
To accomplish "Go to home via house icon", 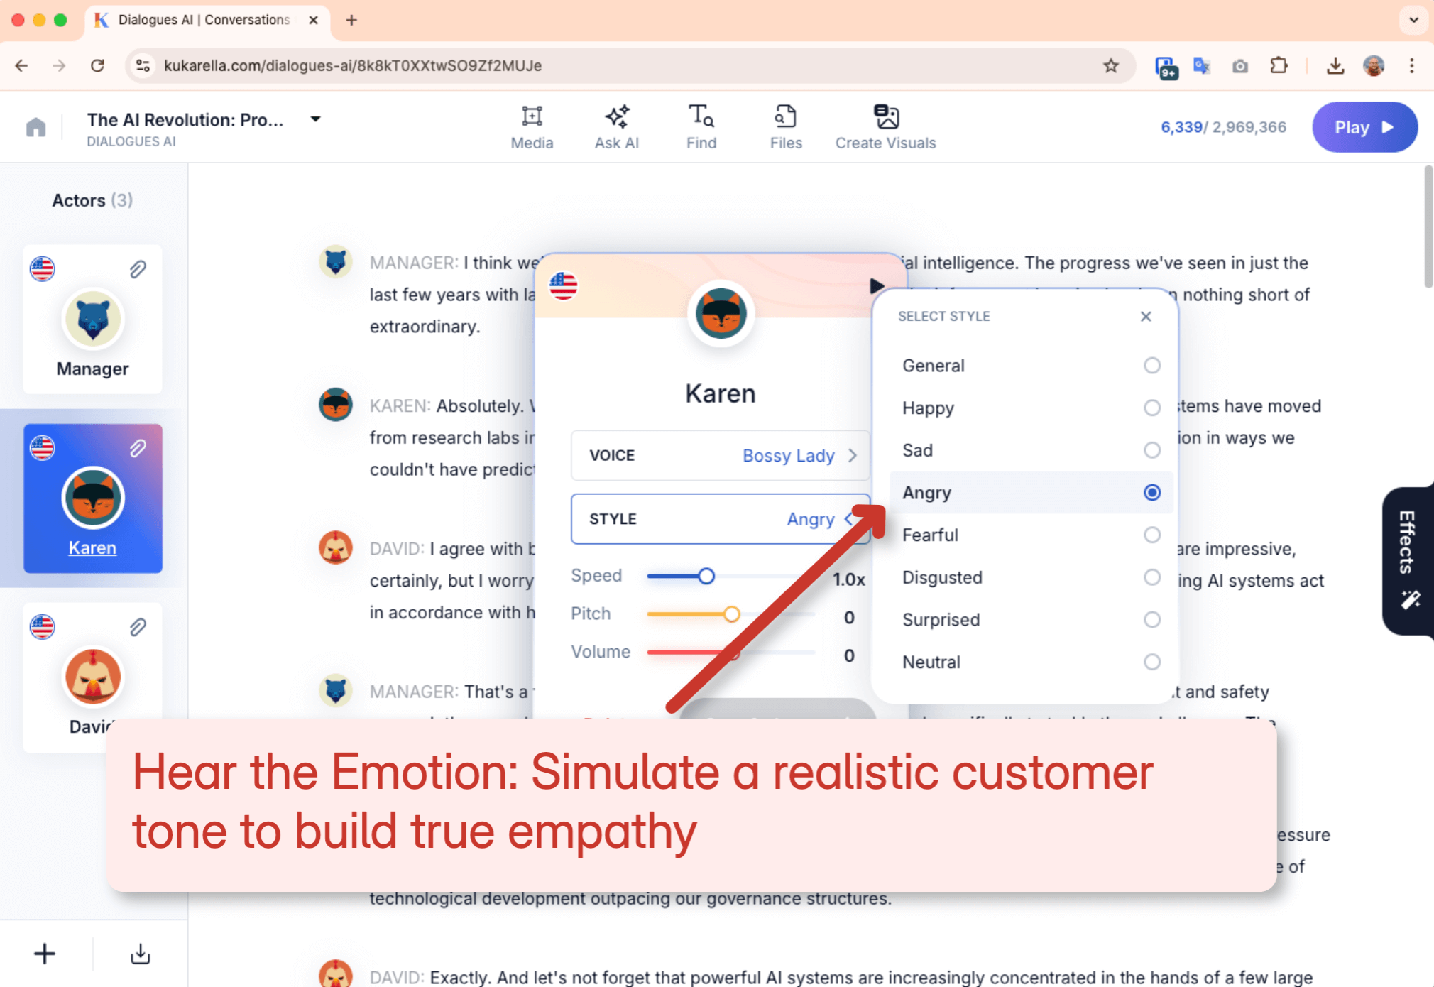I will click(x=35, y=127).
